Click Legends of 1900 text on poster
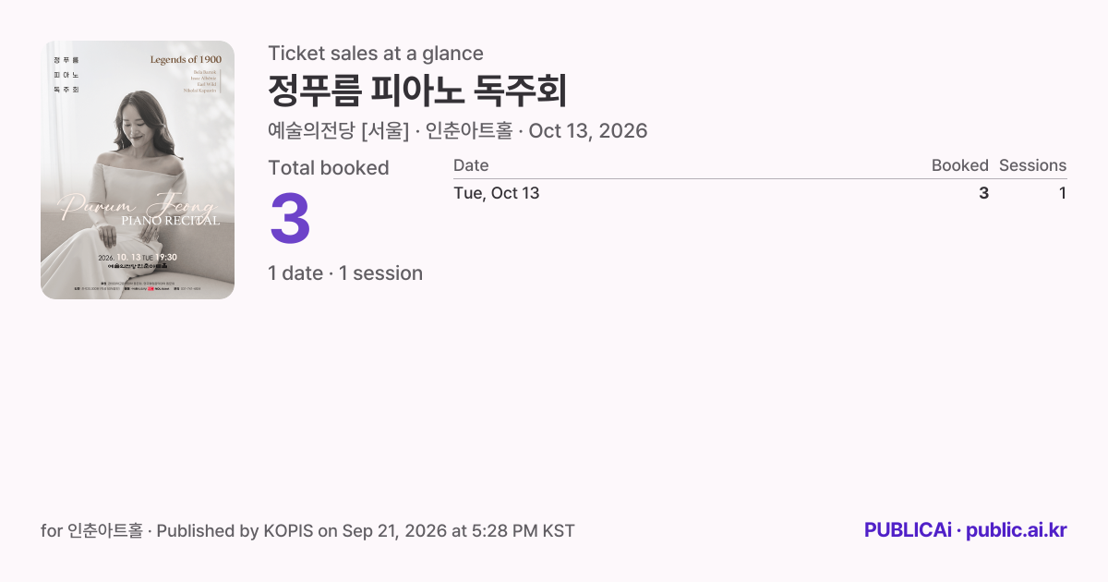 186,59
